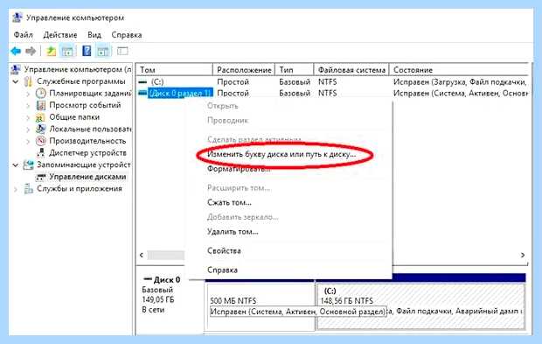Image resolution: width=542 pixels, height=344 pixels.
Task: Sort by the Состояние column header
Action: (x=459, y=69)
